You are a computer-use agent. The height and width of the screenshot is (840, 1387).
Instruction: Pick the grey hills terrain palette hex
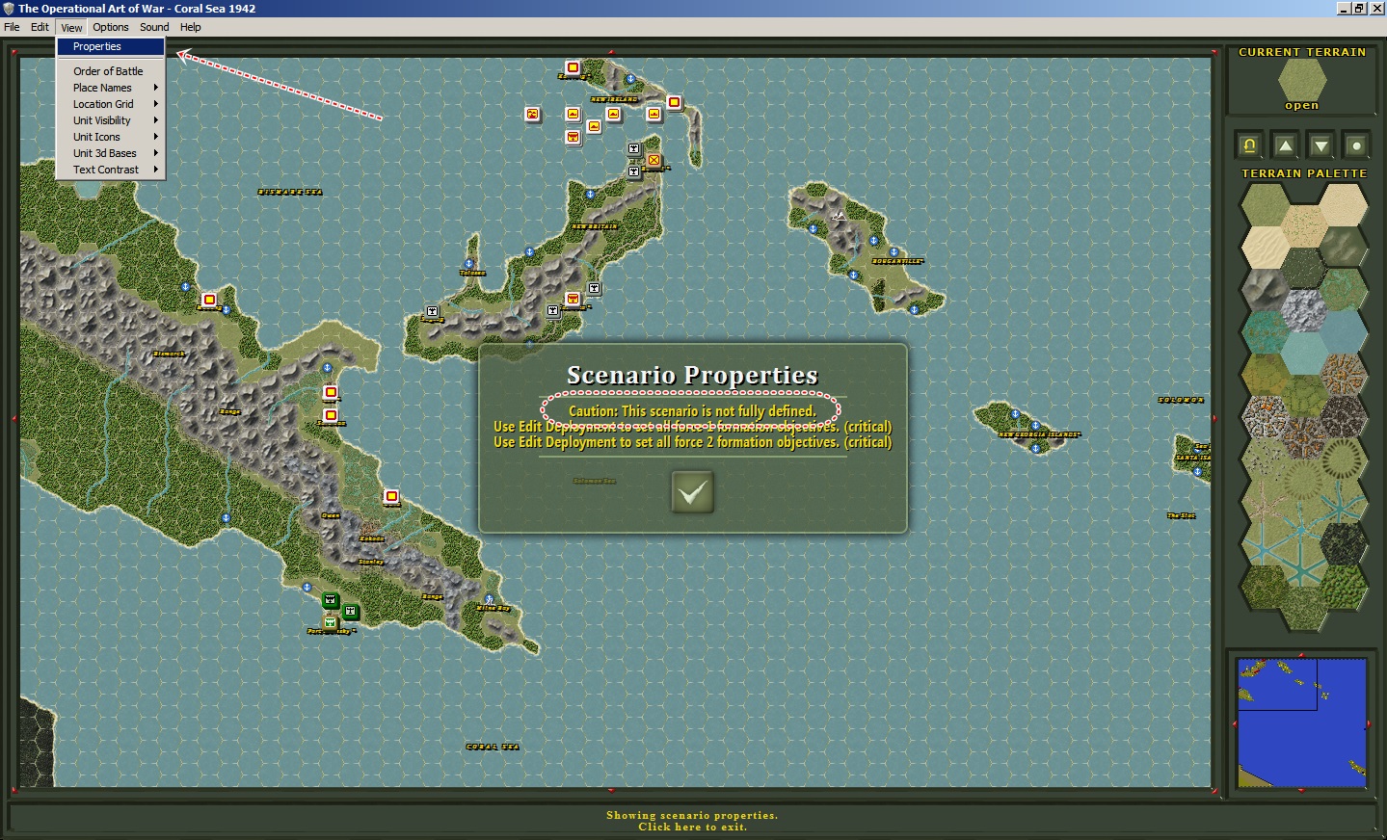pyautogui.click(x=1343, y=247)
